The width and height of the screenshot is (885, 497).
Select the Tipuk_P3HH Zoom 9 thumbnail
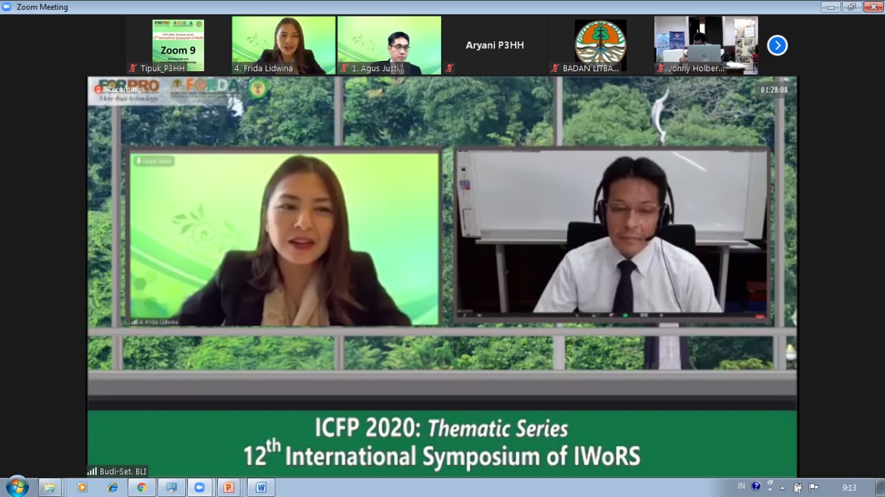[x=178, y=45]
